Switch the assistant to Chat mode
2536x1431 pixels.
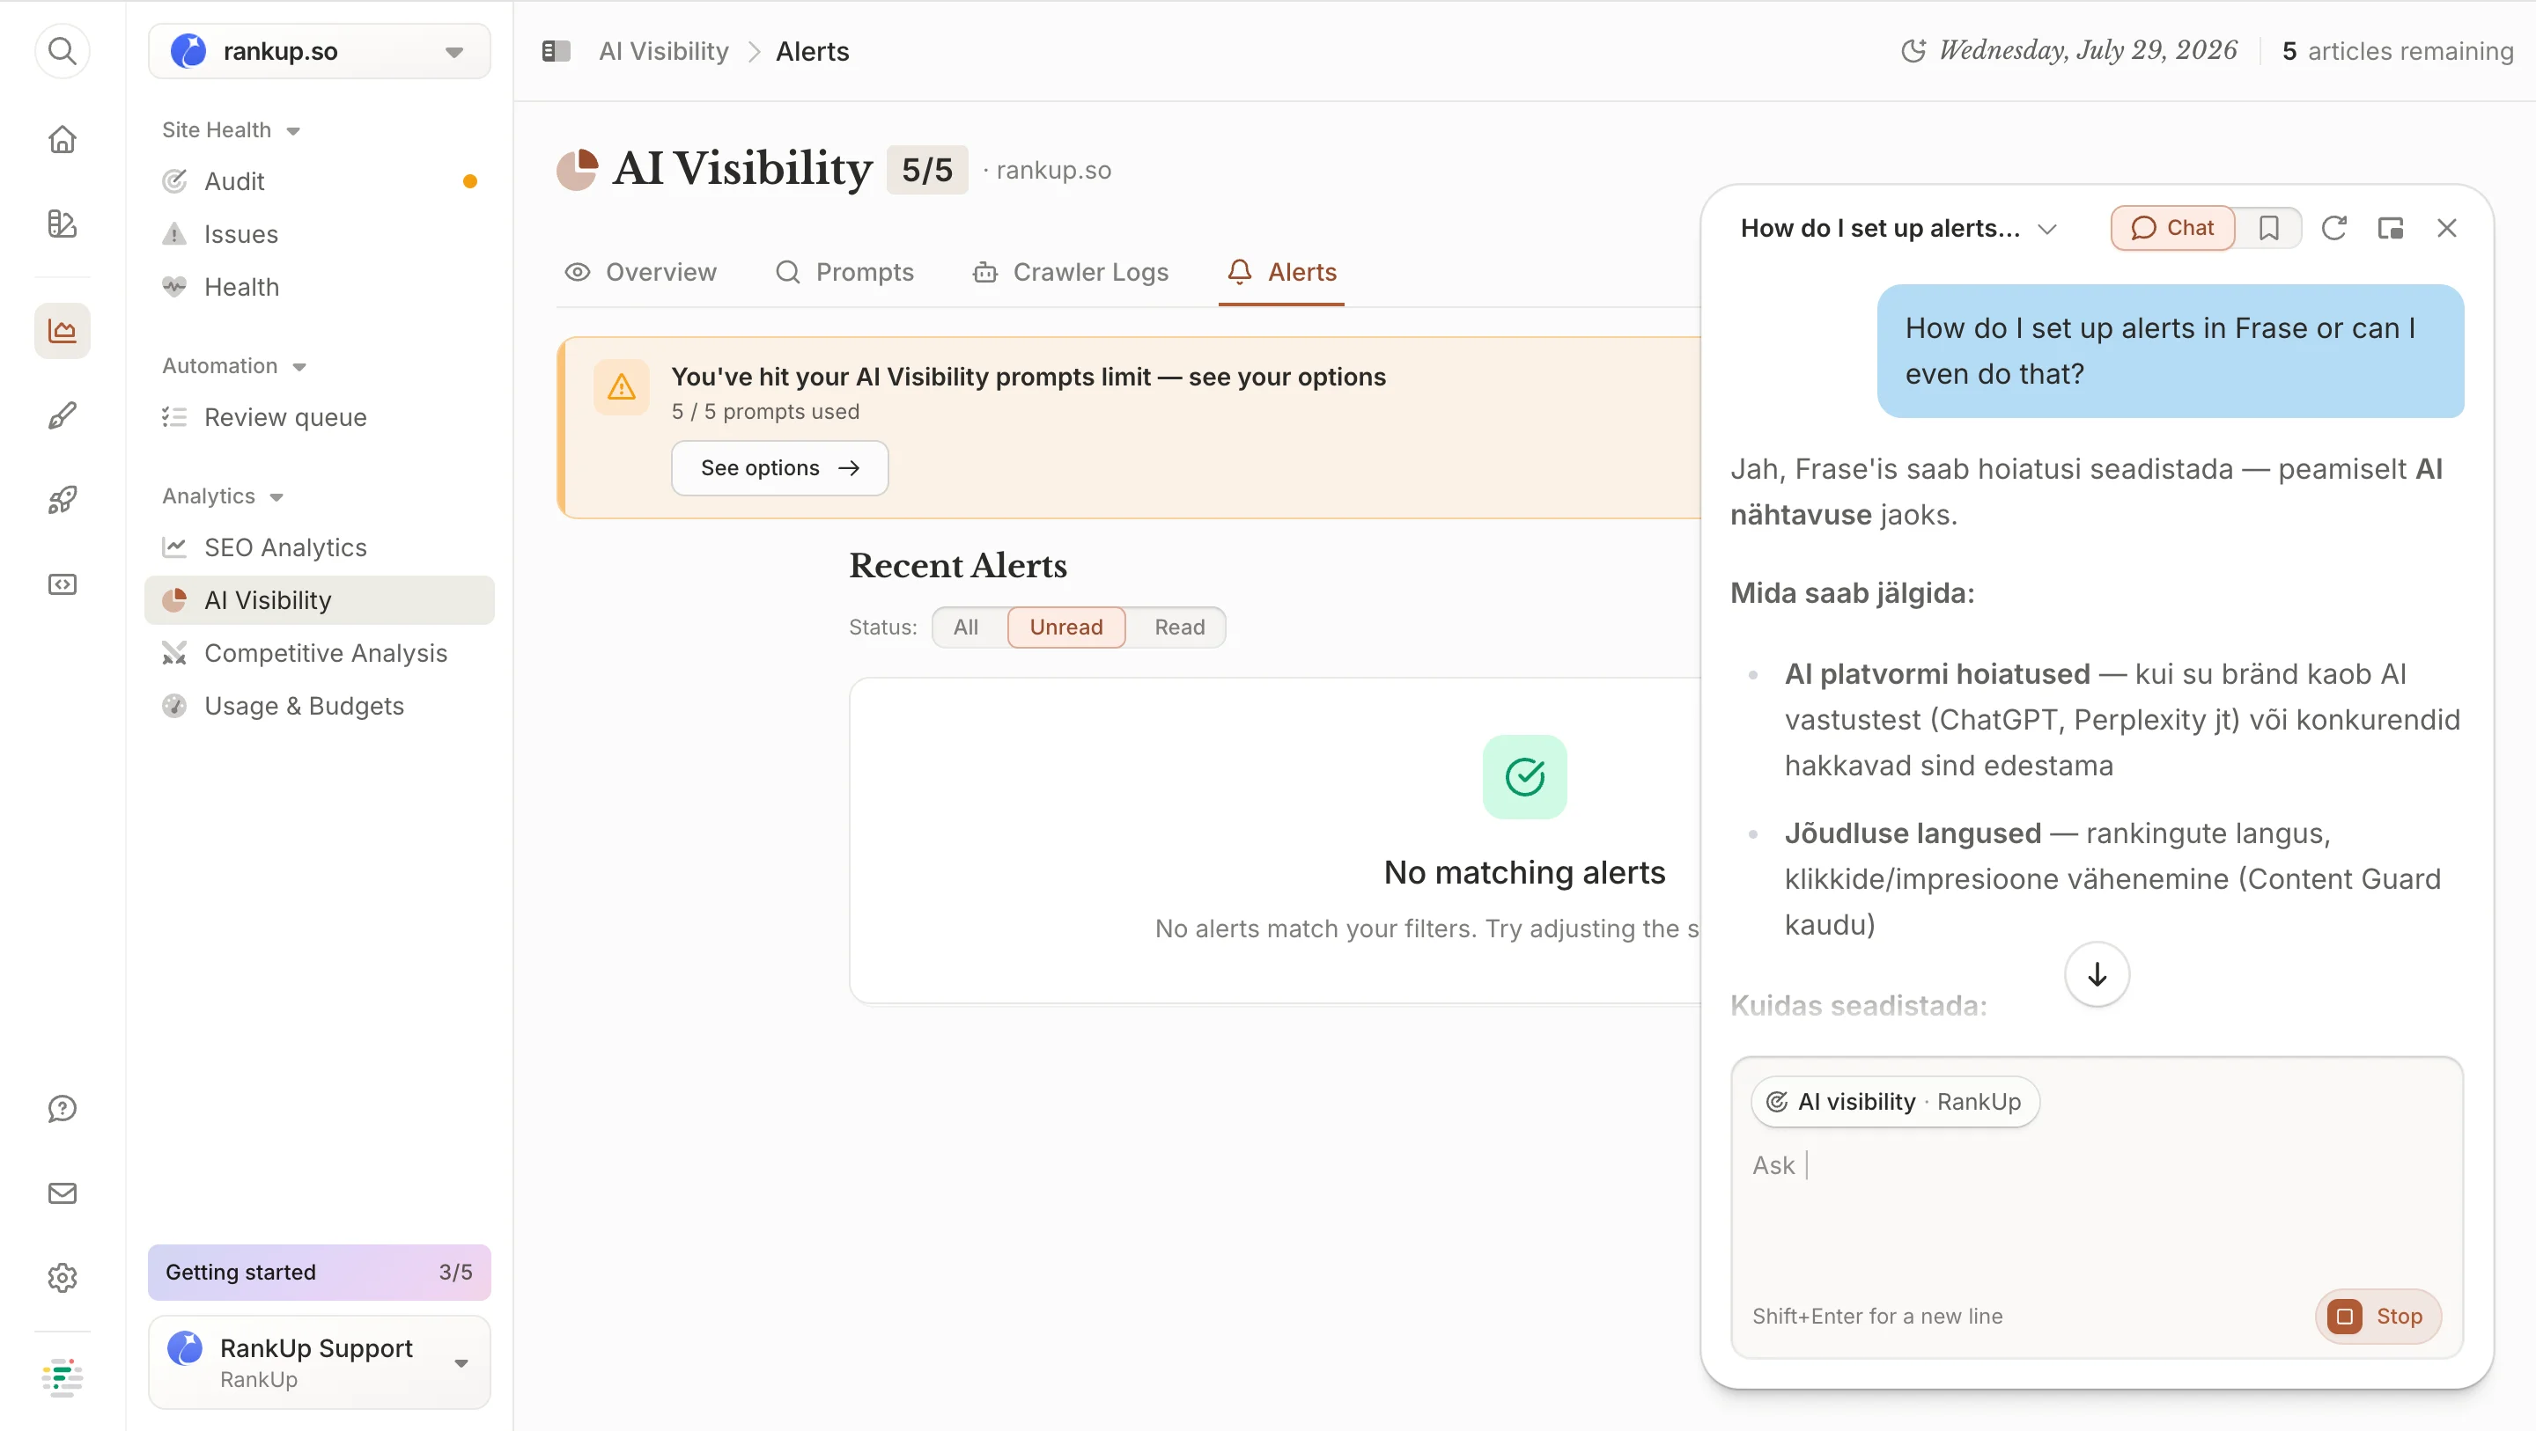point(2172,228)
